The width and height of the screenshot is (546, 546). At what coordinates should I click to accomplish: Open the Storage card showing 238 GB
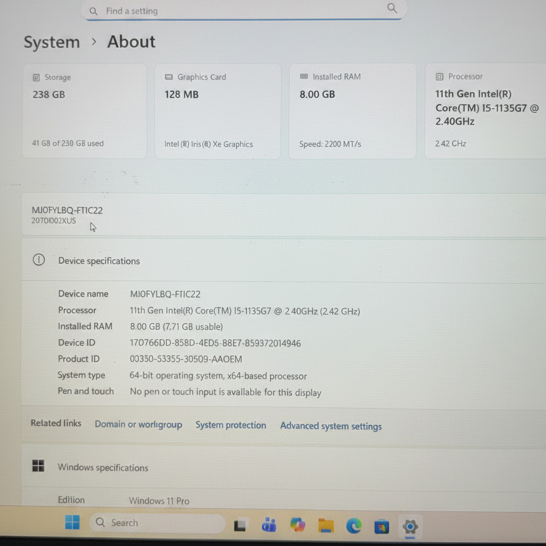tap(85, 111)
